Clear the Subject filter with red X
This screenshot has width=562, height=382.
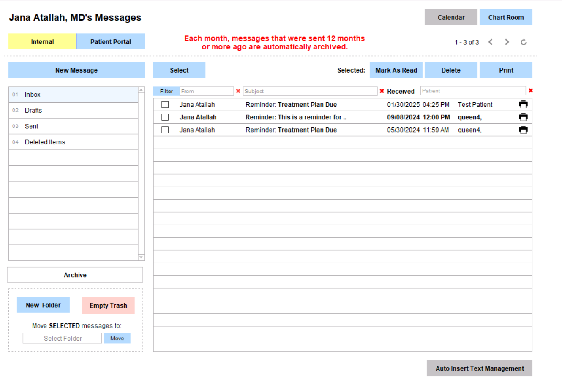pyautogui.click(x=382, y=91)
